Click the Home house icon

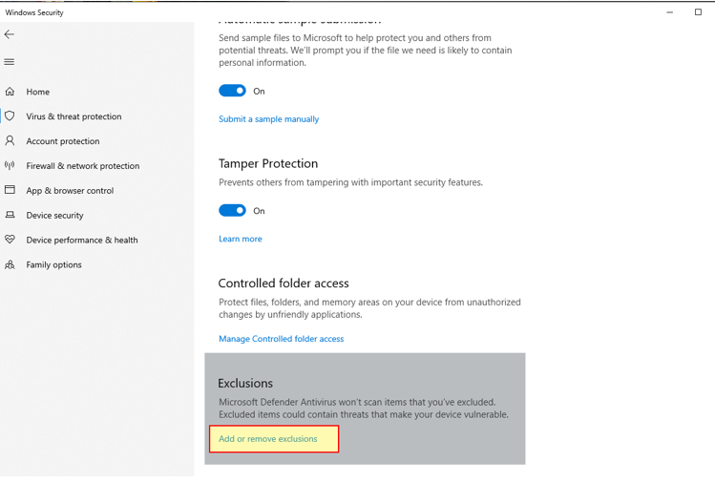coord(10,92)
